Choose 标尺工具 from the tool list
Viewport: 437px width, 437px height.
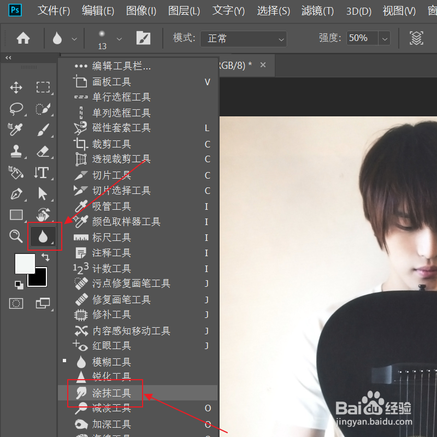pyautogui.click(x=138, y=238)
